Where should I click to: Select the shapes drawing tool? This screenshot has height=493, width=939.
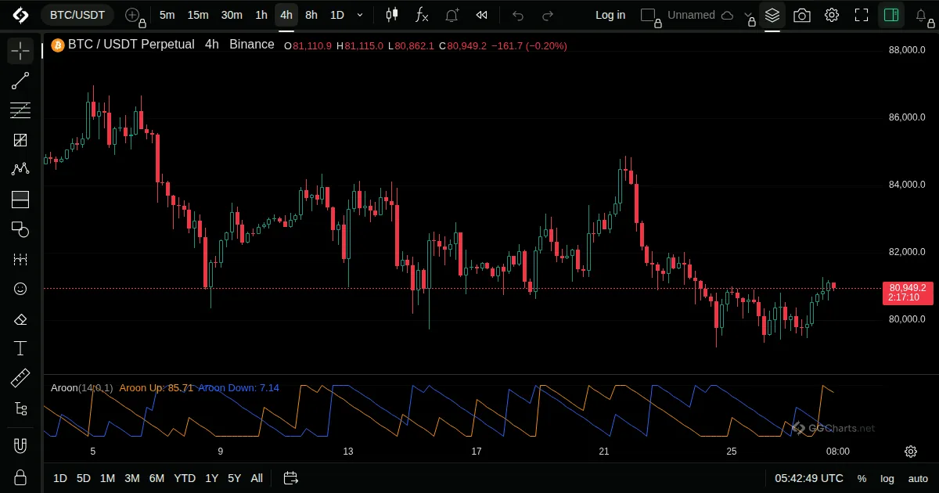(20, 229)
